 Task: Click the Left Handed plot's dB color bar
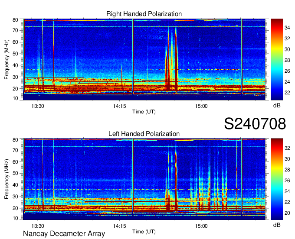[277, 179]
